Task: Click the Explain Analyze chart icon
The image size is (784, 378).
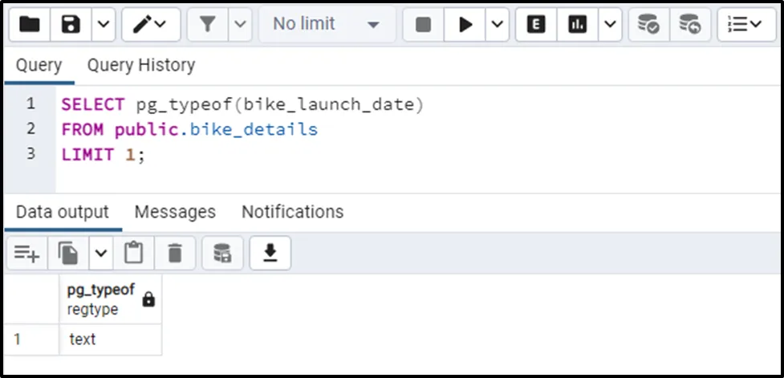Action: click(x=577, y=25)
